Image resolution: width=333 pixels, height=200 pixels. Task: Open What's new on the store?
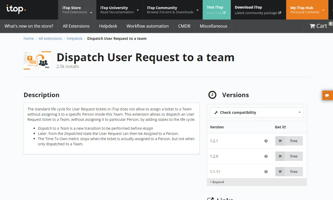click(29, 26)
